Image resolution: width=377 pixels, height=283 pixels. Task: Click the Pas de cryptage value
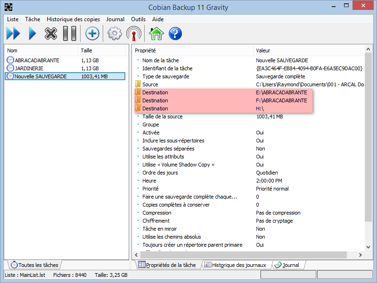[274, 221]
